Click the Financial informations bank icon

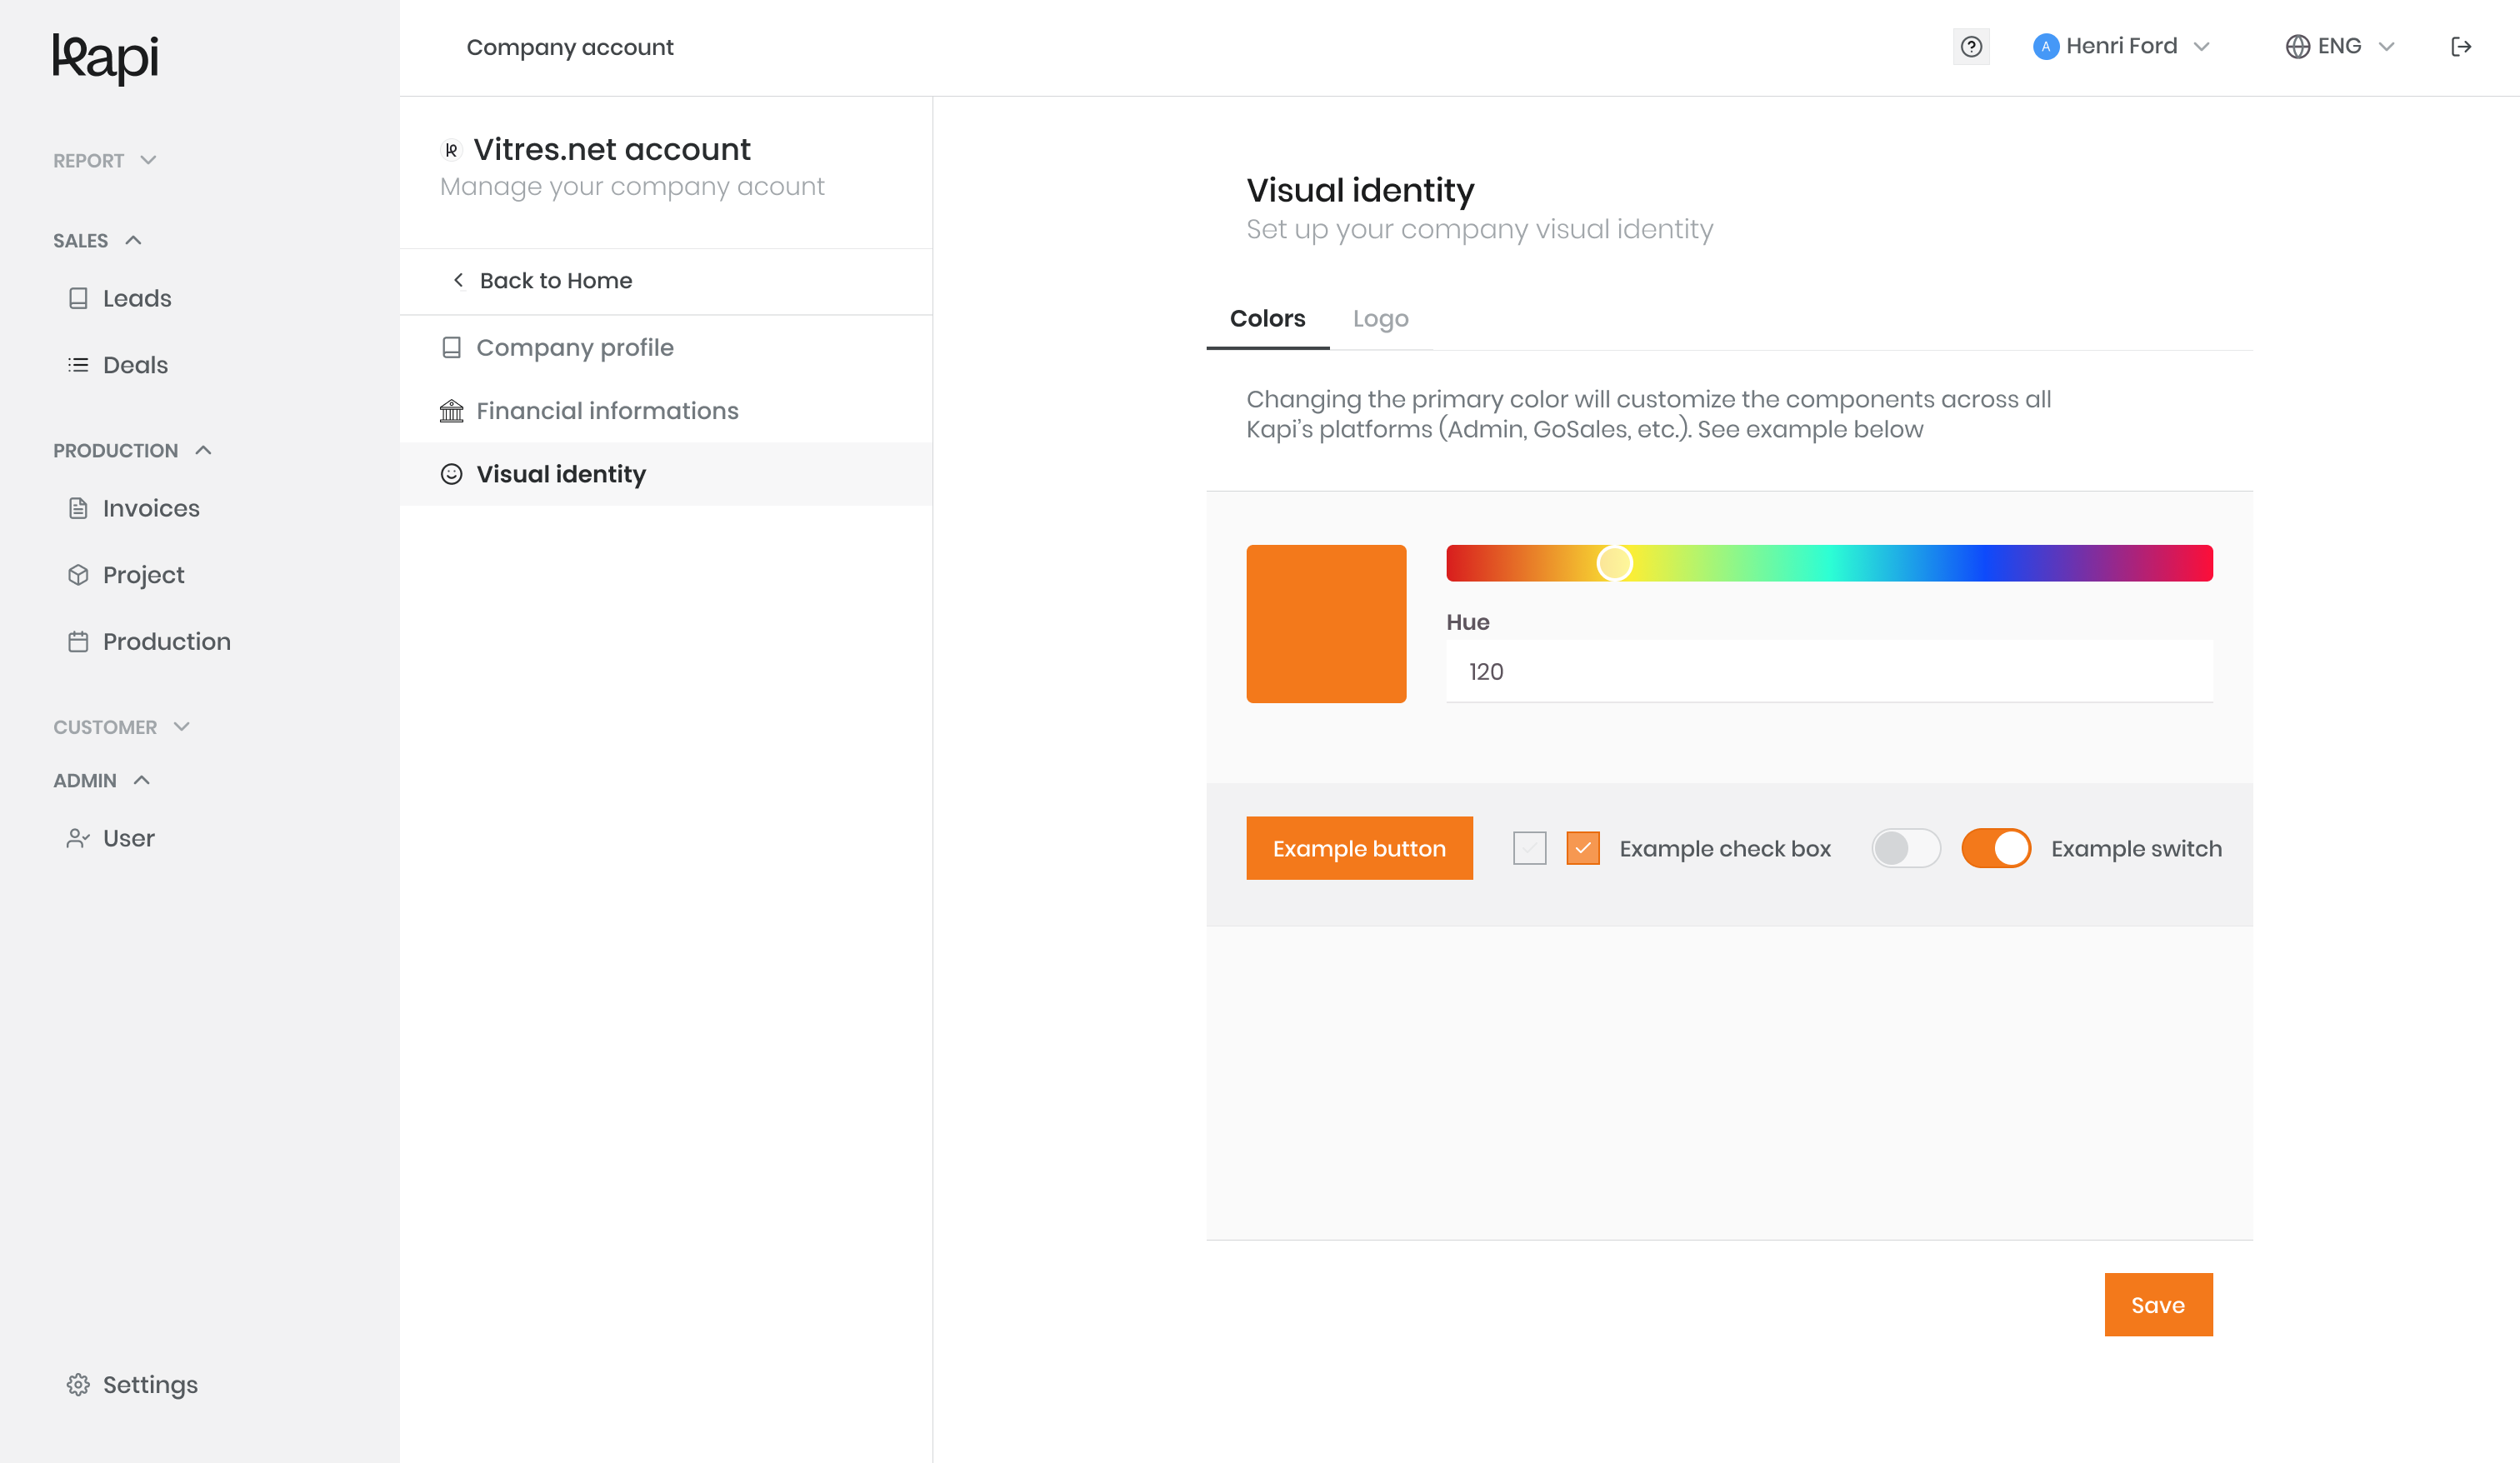click(451, 411)
